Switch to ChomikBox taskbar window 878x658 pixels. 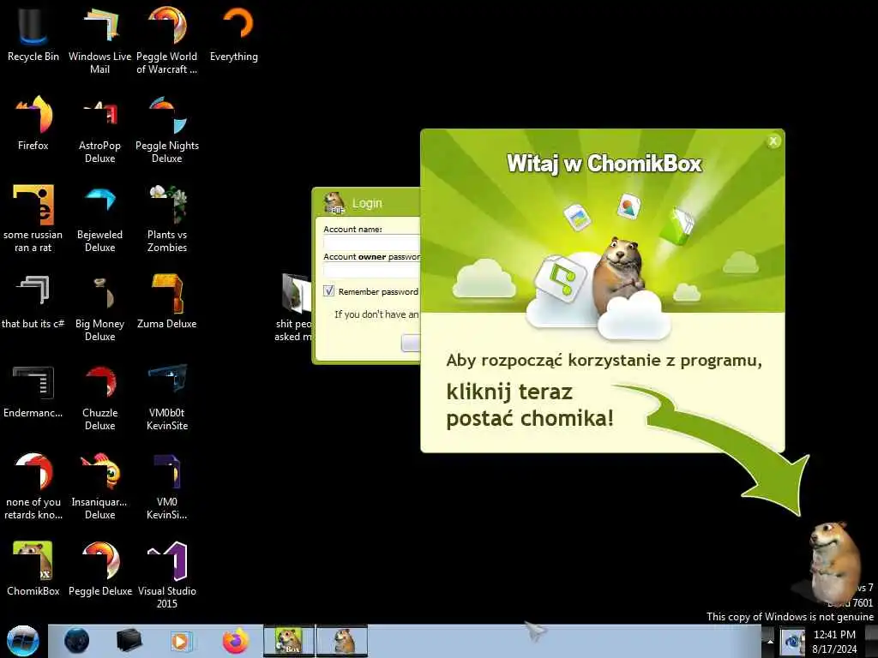(x=289, y=641)
